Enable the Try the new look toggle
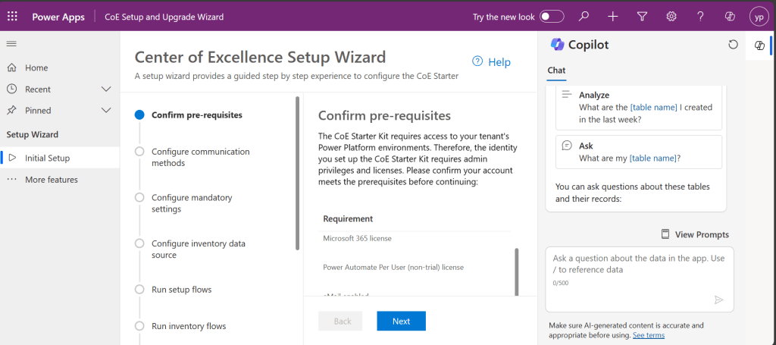Image resolution: width=776 pixels, height=345 pixels. tap(552, 16)
